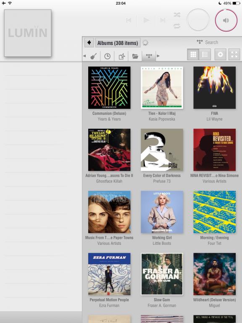Open Perpetual Motion People cover
242x323 pixels.
109,274
